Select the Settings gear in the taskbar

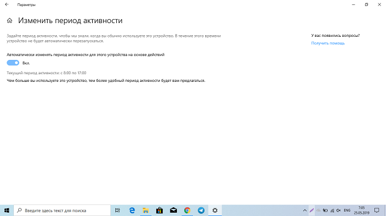coord(215,211)
